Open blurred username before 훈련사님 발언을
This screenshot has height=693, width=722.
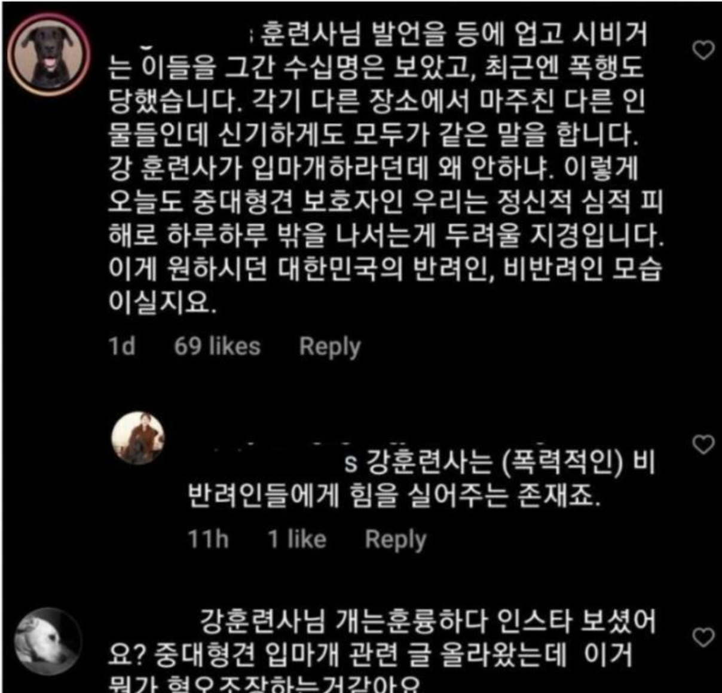[x=179, y=36]
